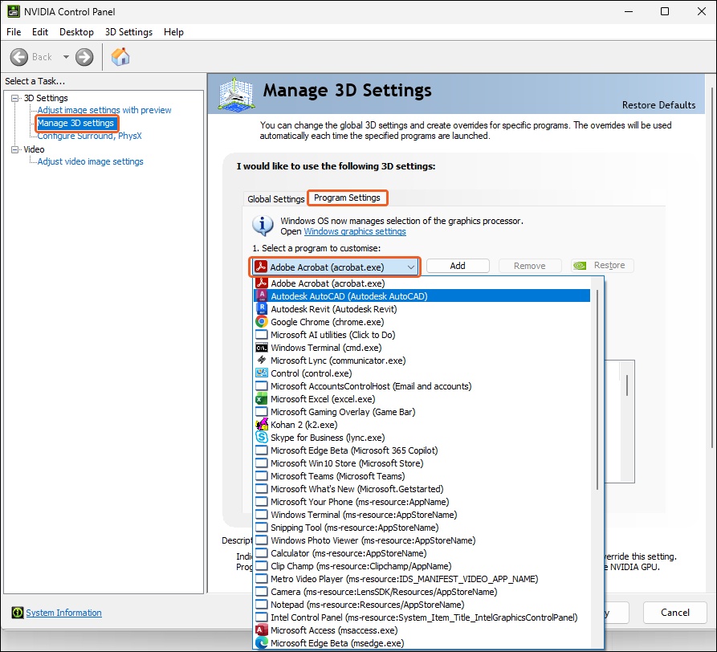Switch to the Program Settings tab
Image resolution: width=717 pixels, height=652 pixels.
(x=347, y=198)
